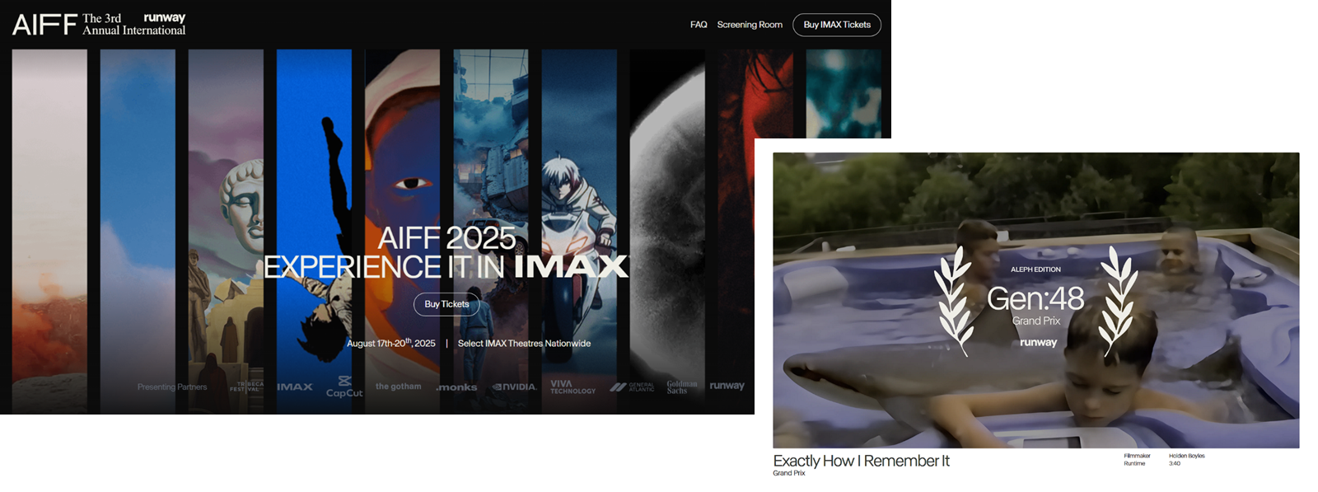Click the right laurel branch icon
1318x492 pixels.
point(1119,301)
